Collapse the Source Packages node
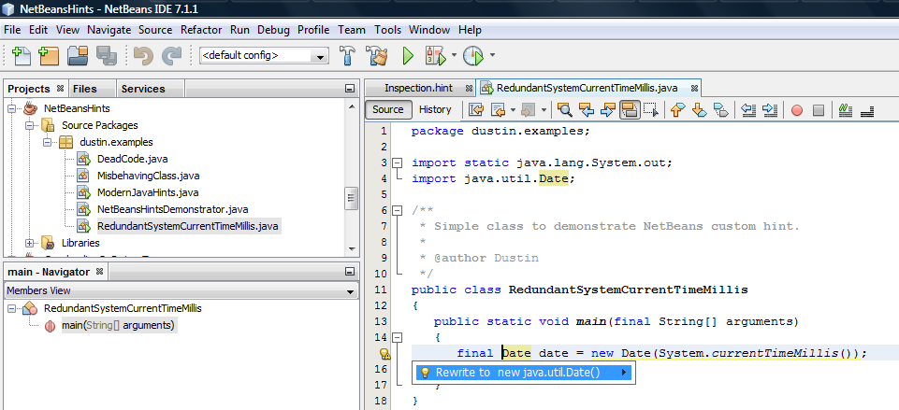899x410 pixels. [x=29, y=125]
